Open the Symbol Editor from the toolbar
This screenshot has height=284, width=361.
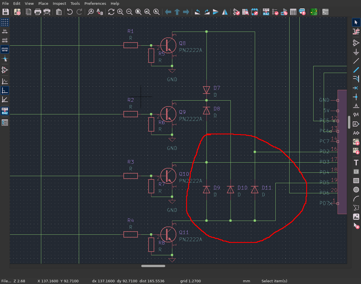point(236,12)
